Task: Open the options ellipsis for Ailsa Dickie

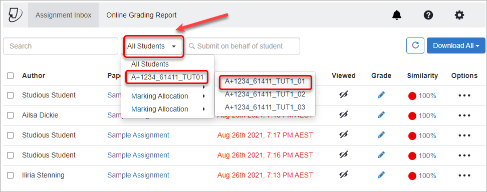Action: coord(464,115)
